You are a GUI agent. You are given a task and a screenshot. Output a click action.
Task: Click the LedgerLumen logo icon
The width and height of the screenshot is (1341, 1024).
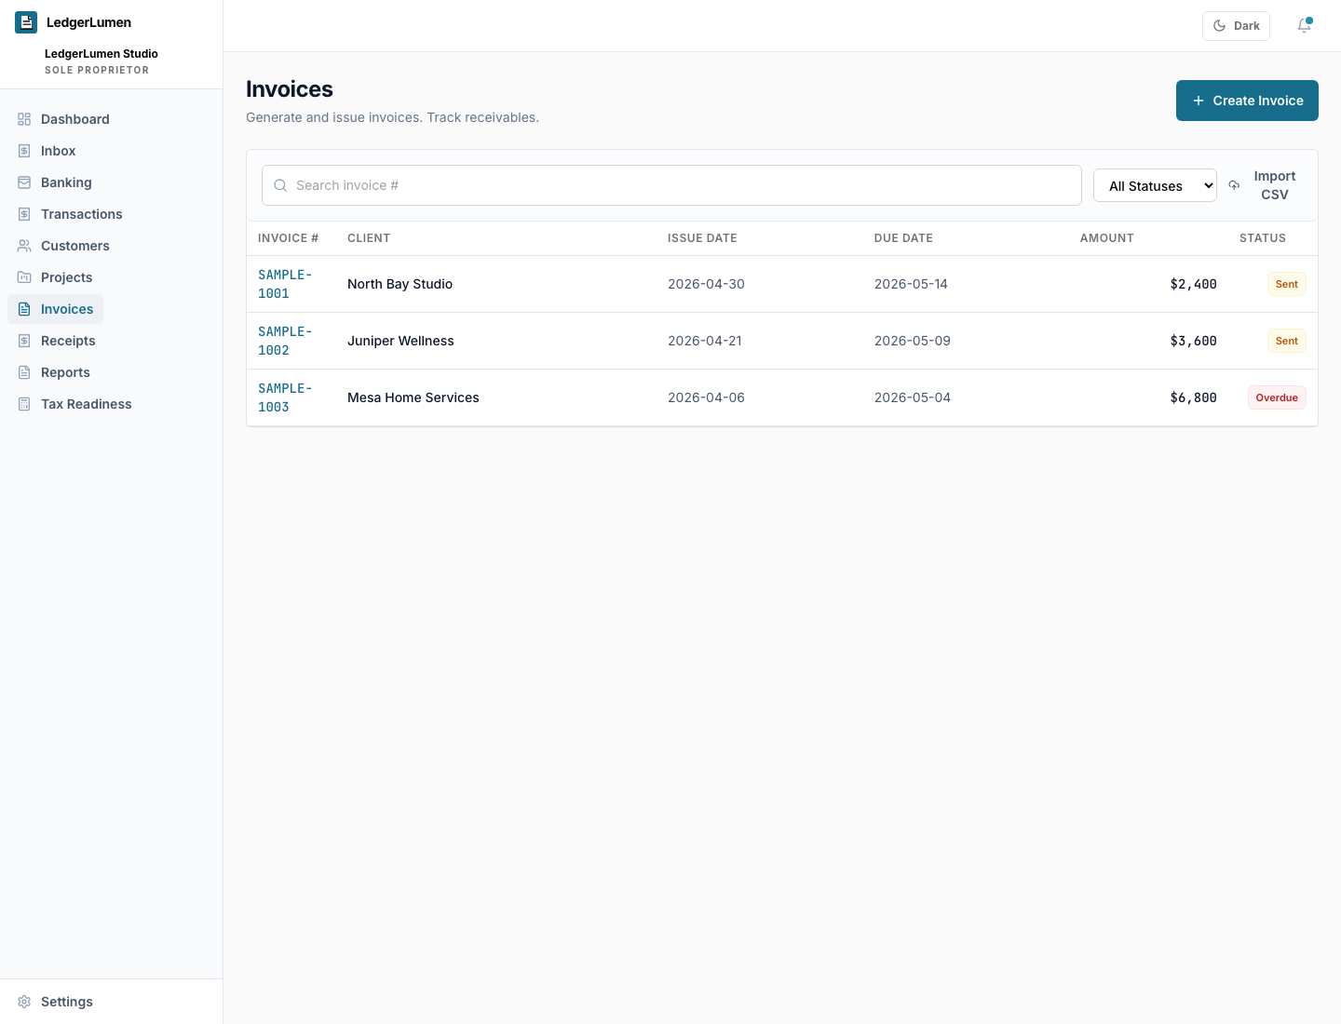pyautogui.click(x=26, y=22)
